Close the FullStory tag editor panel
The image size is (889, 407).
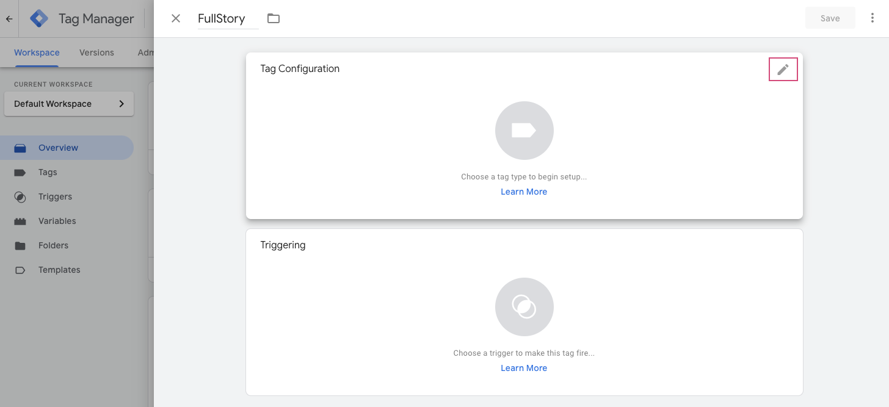(x=176, y=18)
